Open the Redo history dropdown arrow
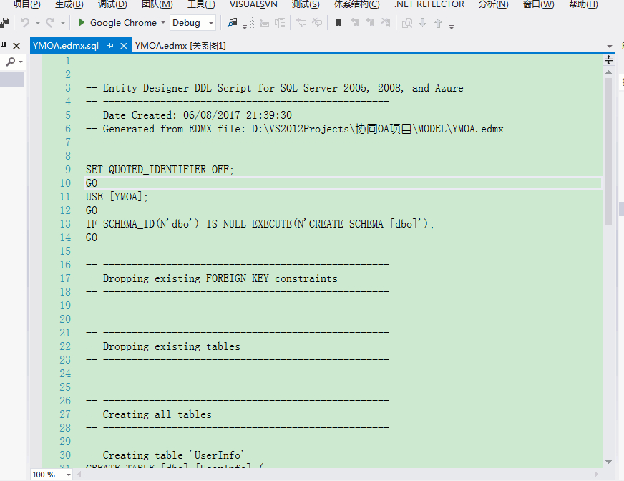Viewport: 624px width, 481px height. 63,23
